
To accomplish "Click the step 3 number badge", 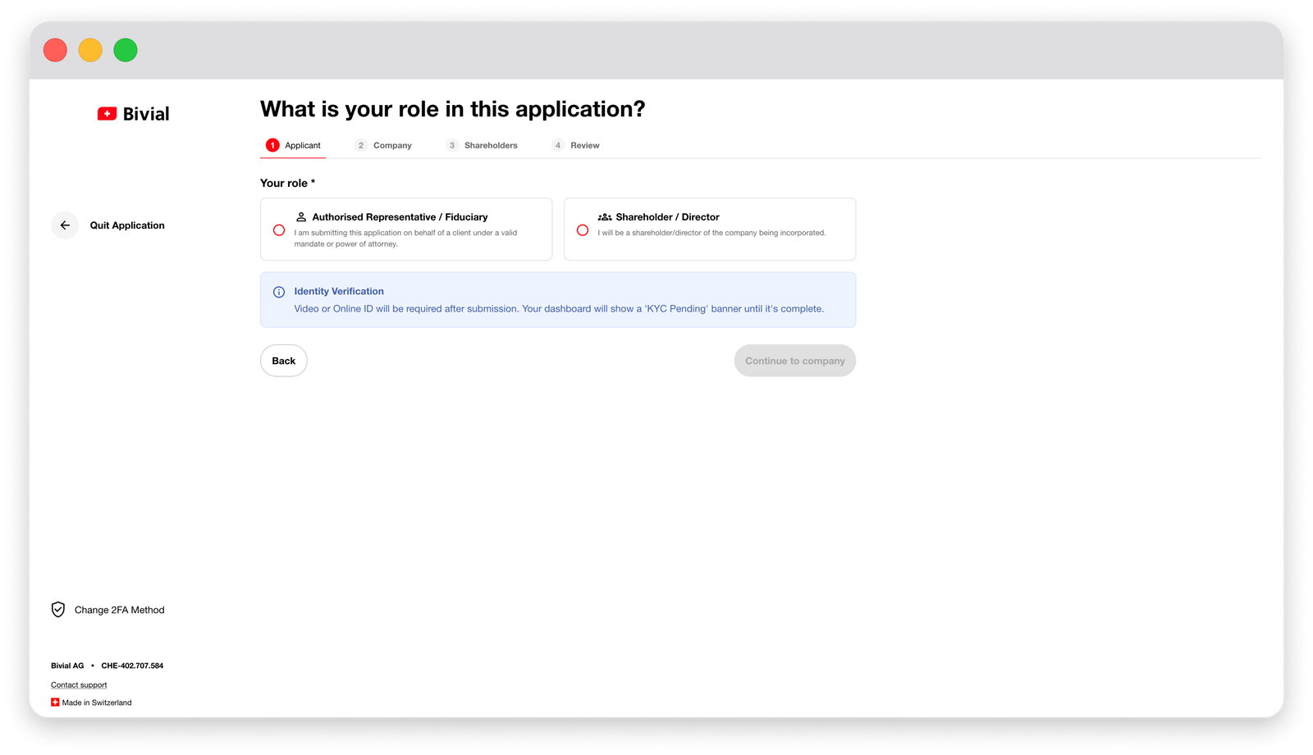I will tap(452, 145).
